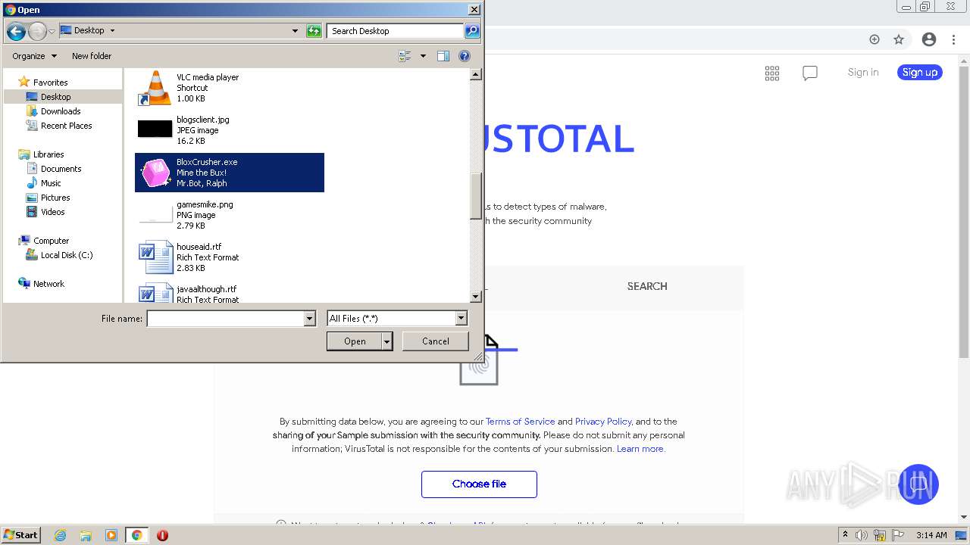The height and width of the screenshot is (545, 970).
Task: Expand the Open button split arrow
Action: [x=387, y=341]
